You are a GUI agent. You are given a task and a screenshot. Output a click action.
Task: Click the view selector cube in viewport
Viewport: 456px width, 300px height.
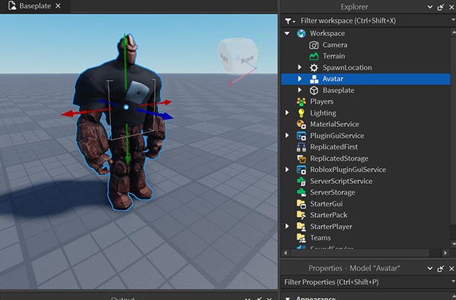pyautogui.click(x=238, y=56)
